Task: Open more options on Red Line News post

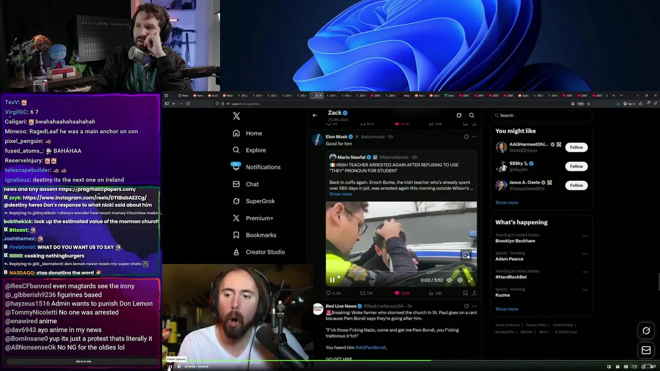Action: [x=474, y=306]
